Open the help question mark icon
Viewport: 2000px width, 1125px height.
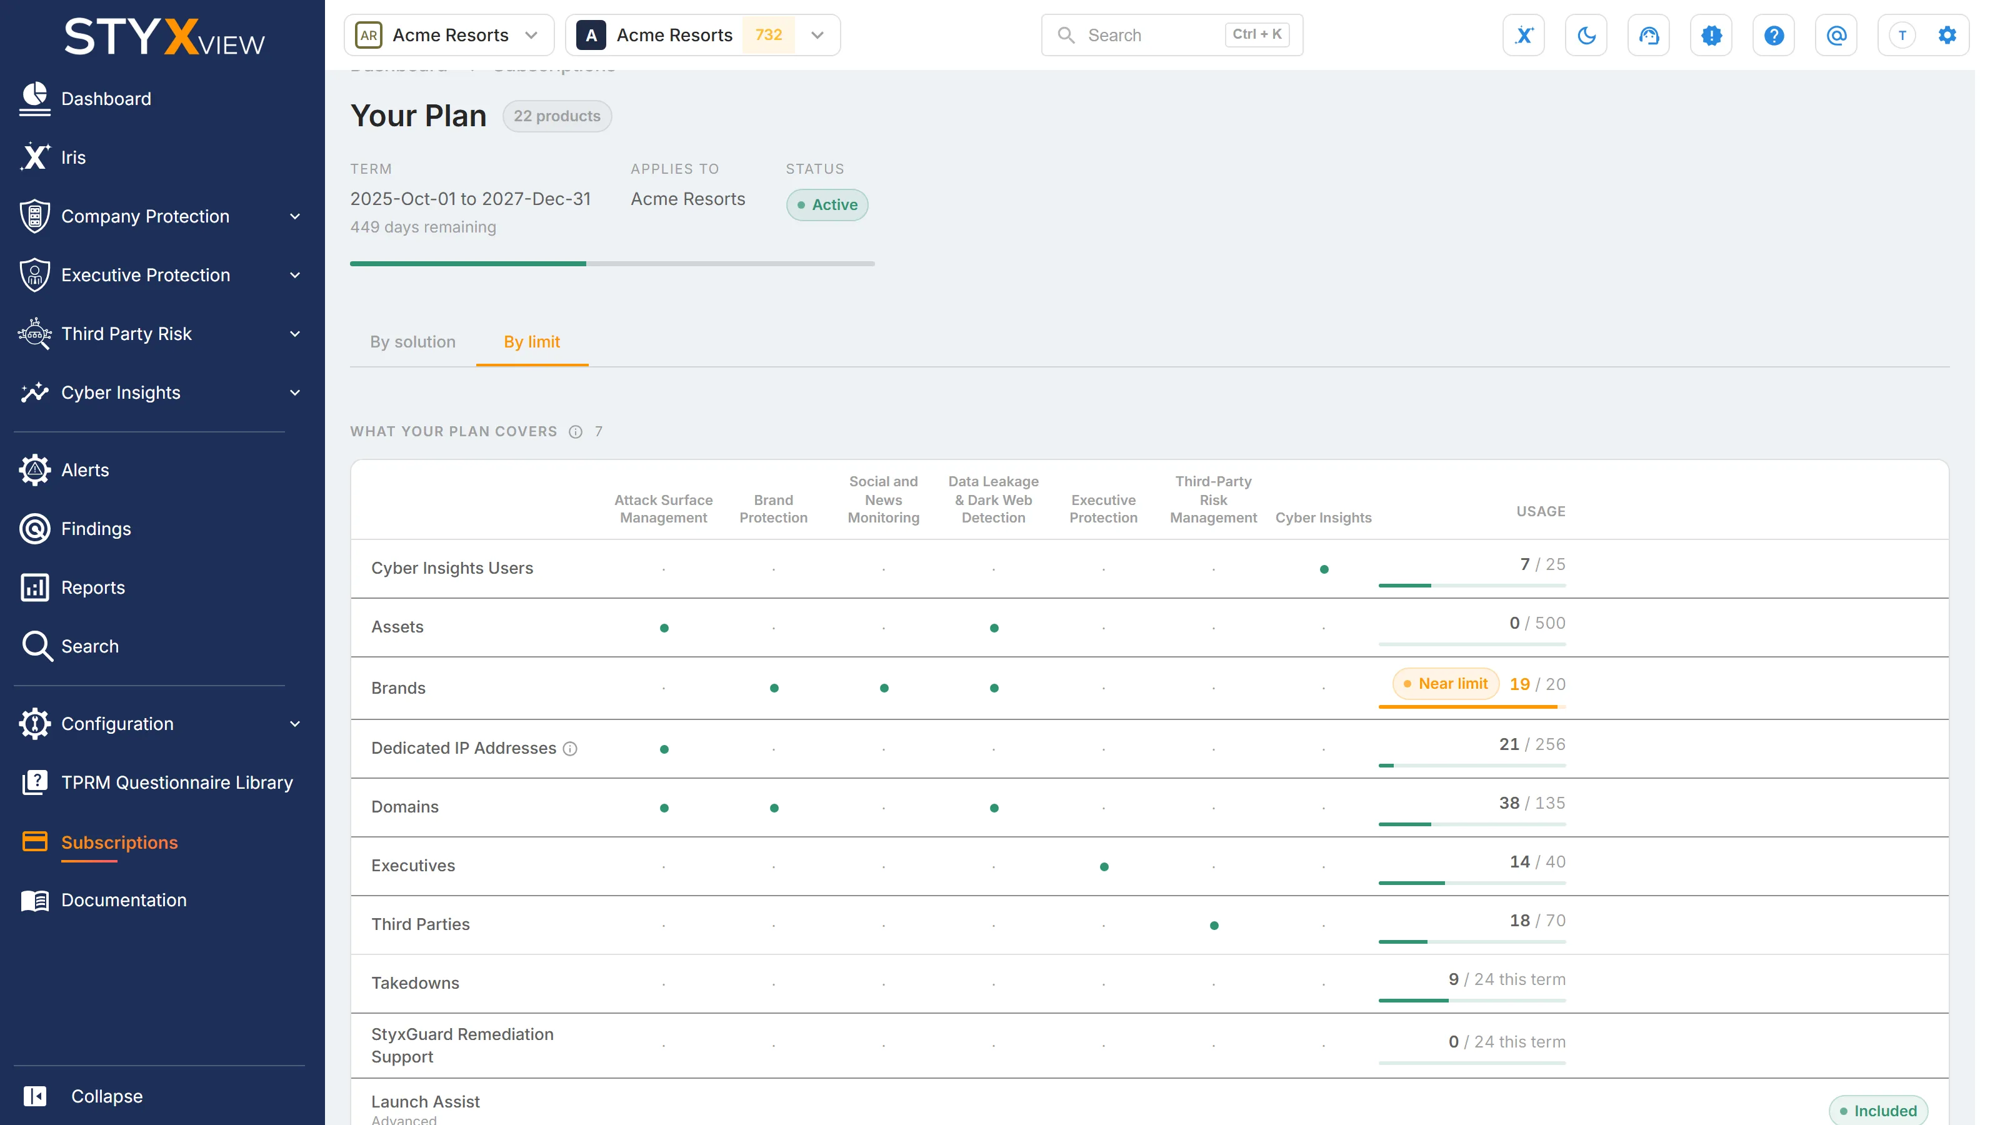[1773, 35]
